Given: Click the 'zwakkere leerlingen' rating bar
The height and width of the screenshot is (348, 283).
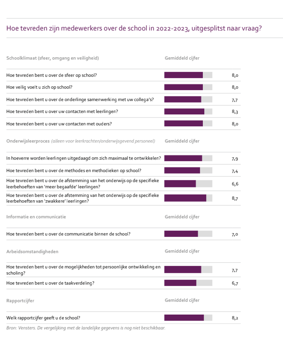Looking at the screenshot, I should pos(188,198).
